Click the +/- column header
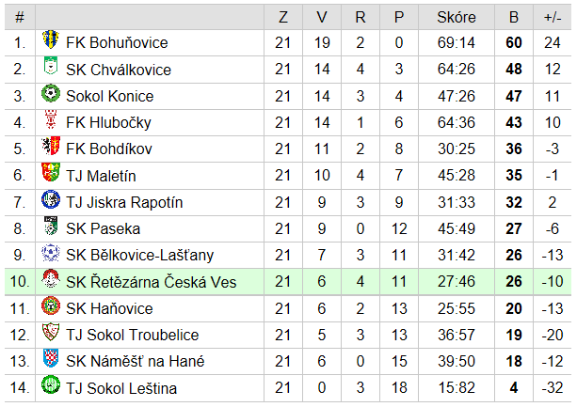Viewport: 577px width, 407px height. coord(553,17)
